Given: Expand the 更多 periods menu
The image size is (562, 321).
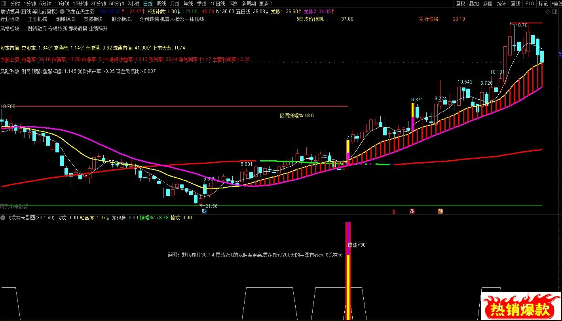Looking at the screenshot, I should 266,4.
